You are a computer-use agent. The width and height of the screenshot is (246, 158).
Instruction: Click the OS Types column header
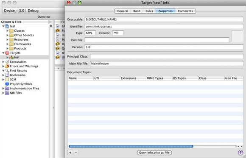[185, 78]
